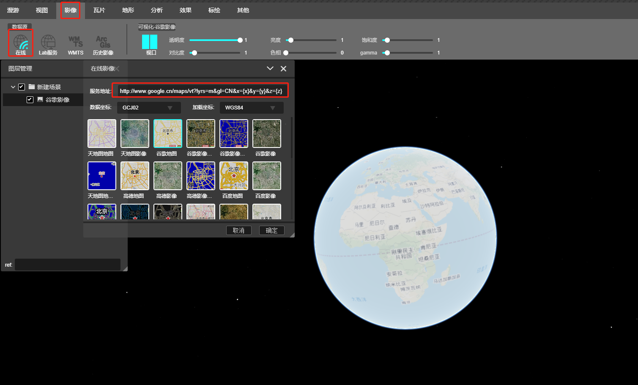Choose the blue 高德影像... road thumbnail
The height and width of the screenshot is (385, 638).
pos(200,176)
